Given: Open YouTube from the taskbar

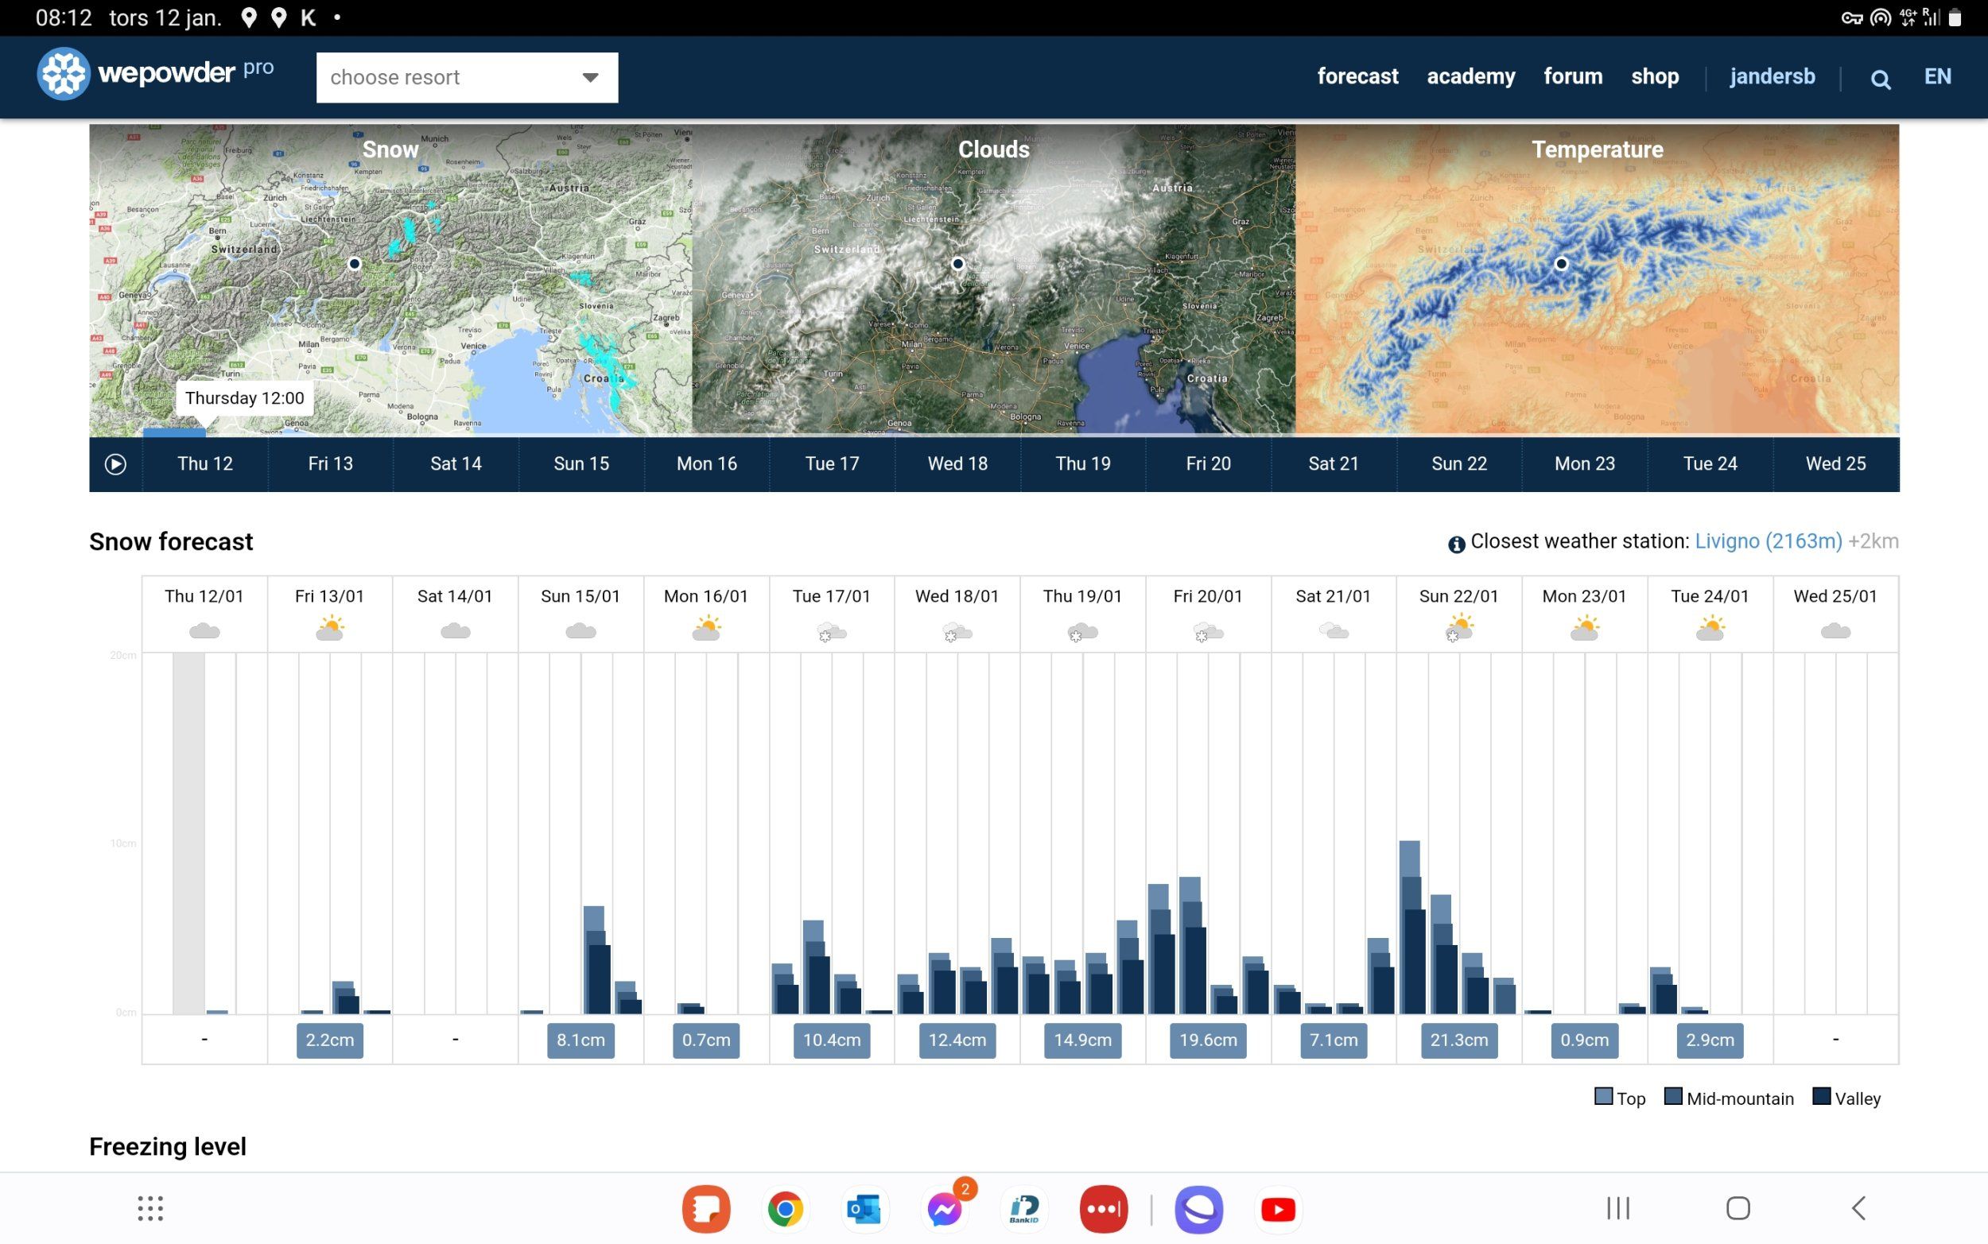Looking at the screenshot, I should [x=1277, y=1208].
